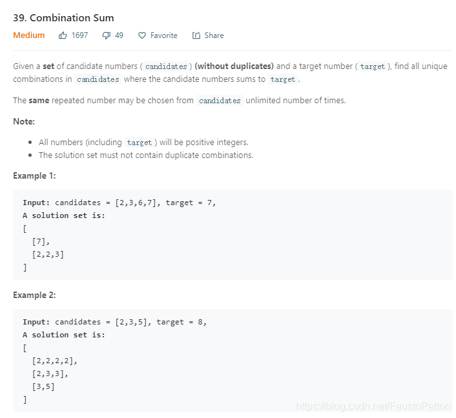The height and width of the screenshot is (418, 456).
Task: Click the [2,2,3] solution line
Action: (48, 254)
